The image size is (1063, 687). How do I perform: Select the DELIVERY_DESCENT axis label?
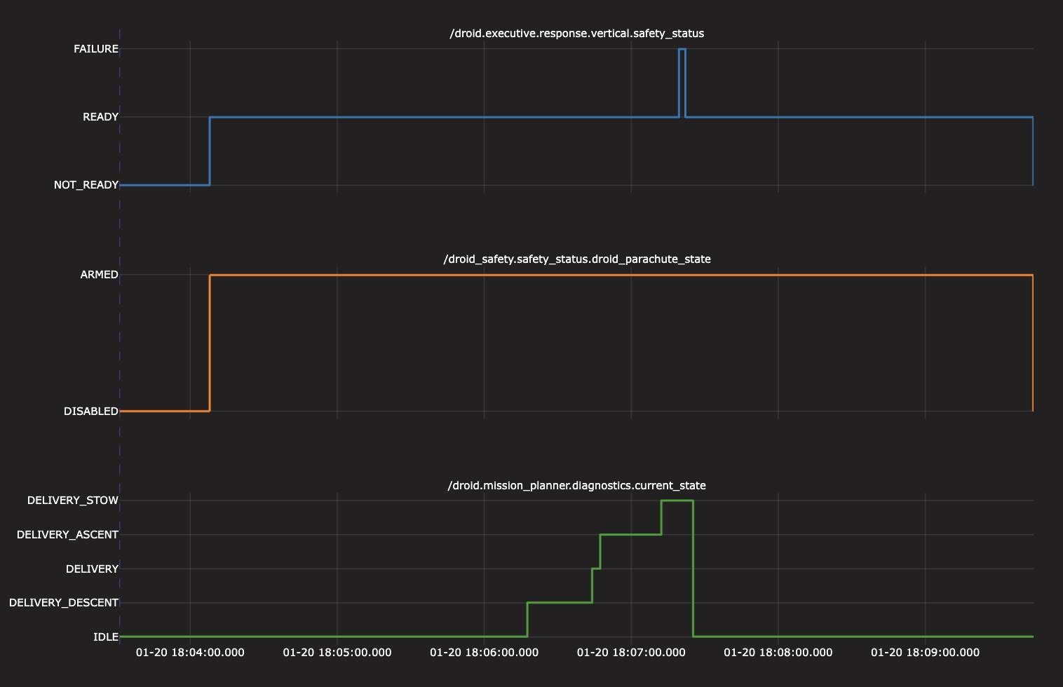[64, 603]
